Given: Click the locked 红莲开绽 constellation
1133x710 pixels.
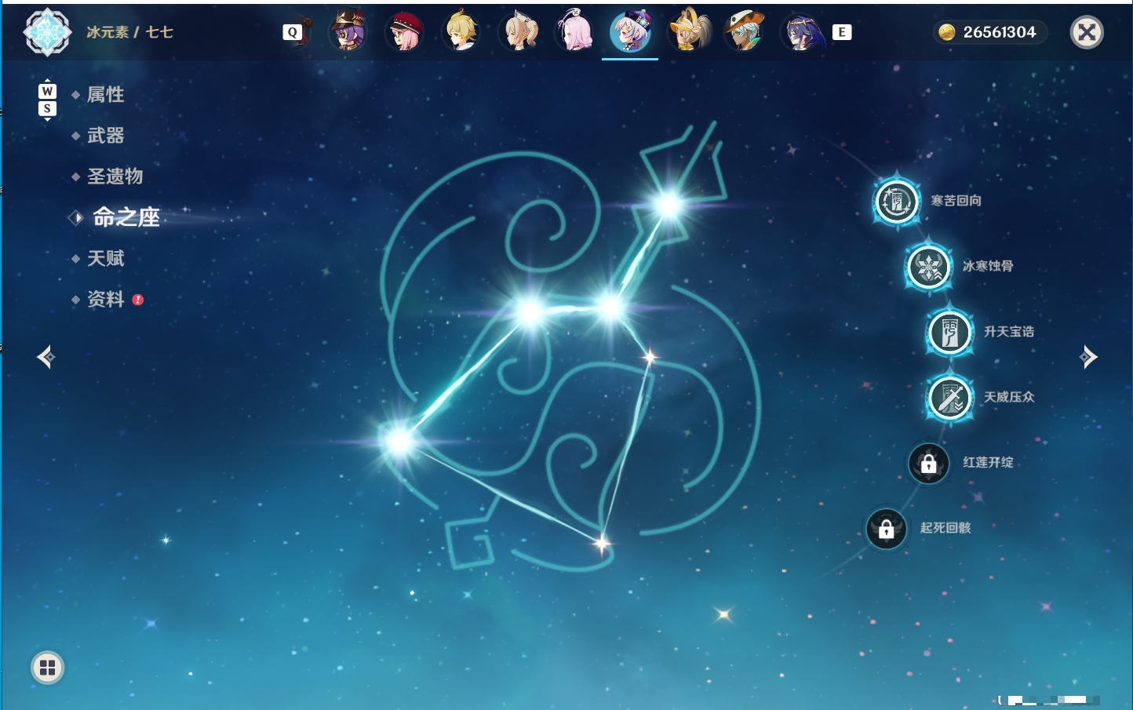Looking at the screenshot, I should pyautogui.click(x=928, y=464).
